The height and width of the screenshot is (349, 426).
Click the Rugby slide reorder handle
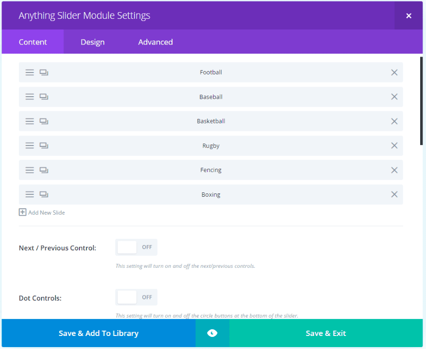[30, 145]
